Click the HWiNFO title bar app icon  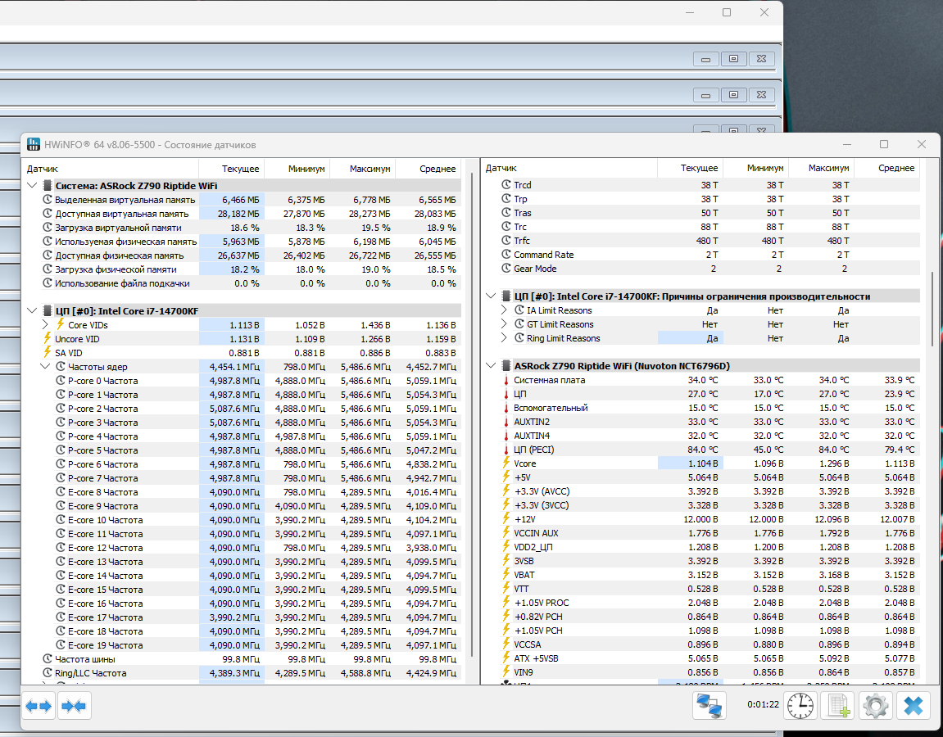point(34,144)
